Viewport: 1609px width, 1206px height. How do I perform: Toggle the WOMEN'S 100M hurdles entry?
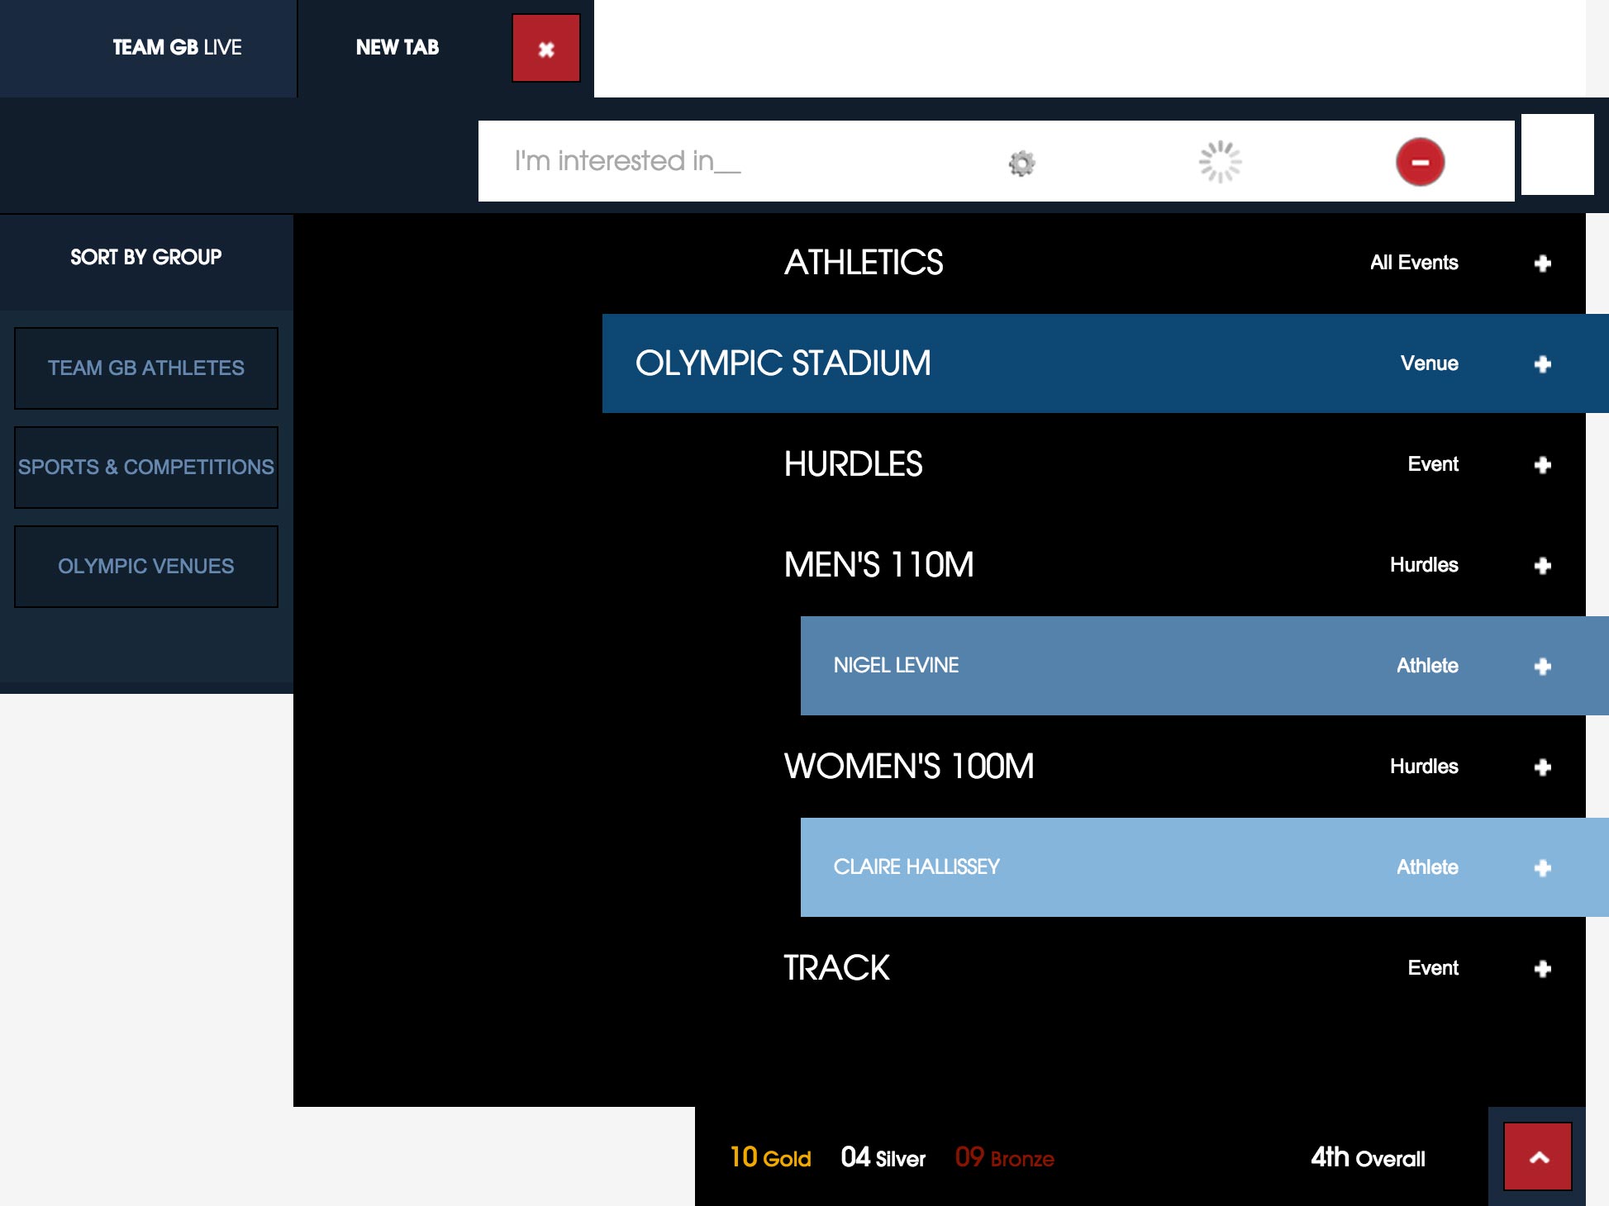[1541, 767]
